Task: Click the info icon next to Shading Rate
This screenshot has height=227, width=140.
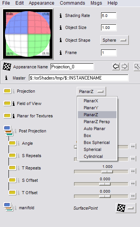Action: coord(61,15)
